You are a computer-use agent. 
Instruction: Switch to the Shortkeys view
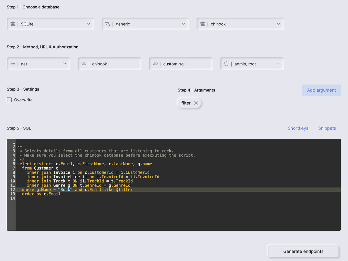pyautogui.click(x=298, y=128)
